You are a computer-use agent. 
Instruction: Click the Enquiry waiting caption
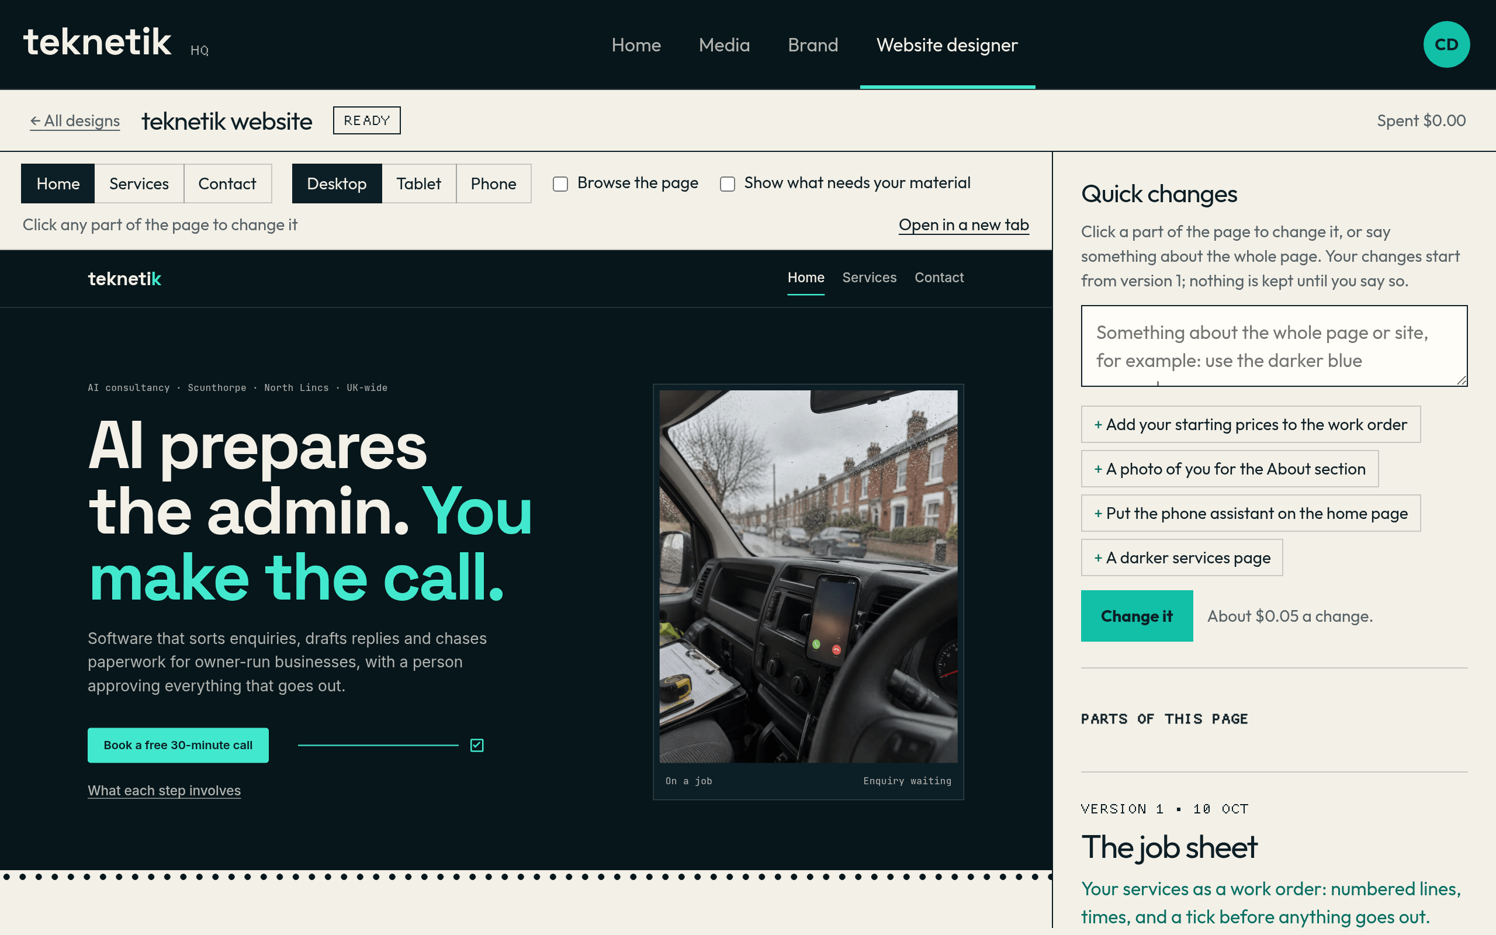pyautogui.click(x=907, y=781)
